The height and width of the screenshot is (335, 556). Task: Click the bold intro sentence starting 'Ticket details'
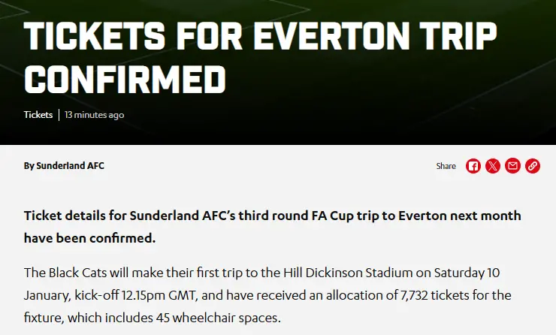point(272,216)
